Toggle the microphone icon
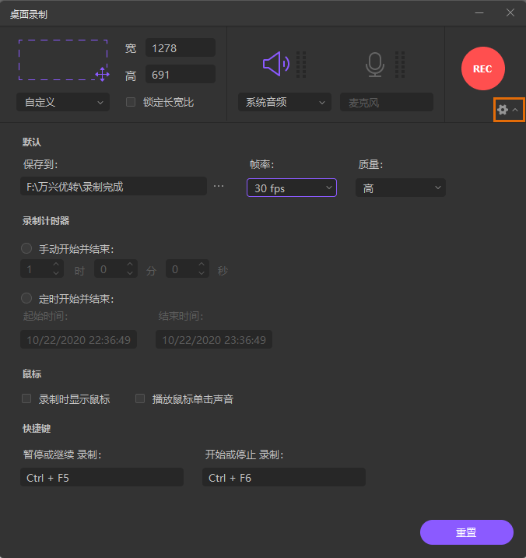This screenshot has height=558, width=526. (x=375, y=64)
